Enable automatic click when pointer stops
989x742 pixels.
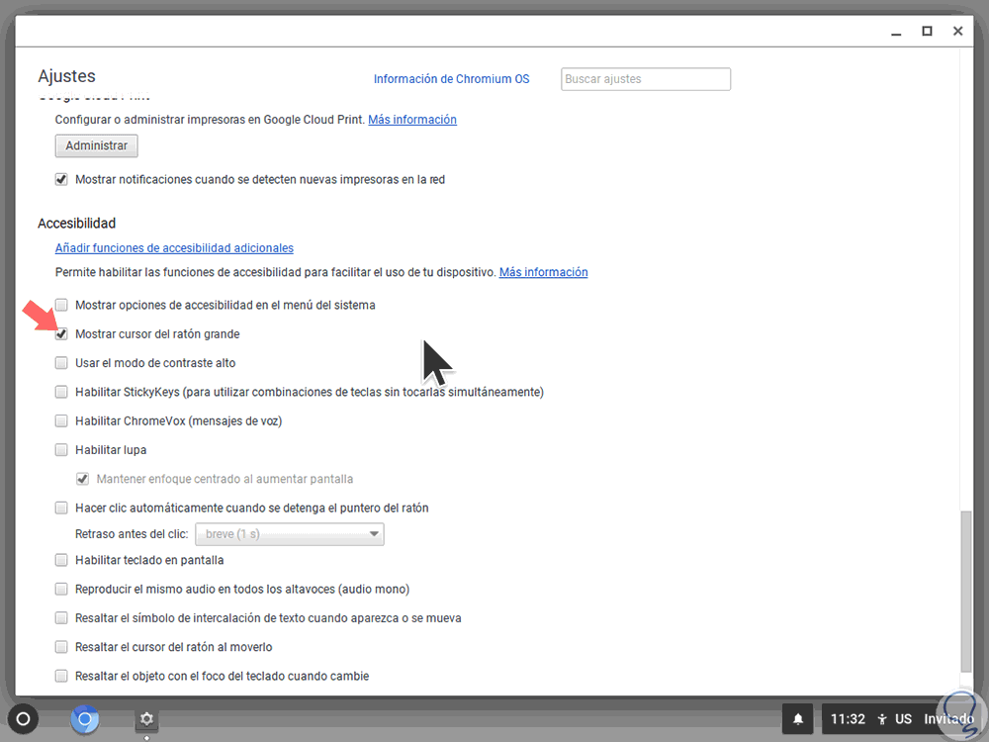(61, 509)
